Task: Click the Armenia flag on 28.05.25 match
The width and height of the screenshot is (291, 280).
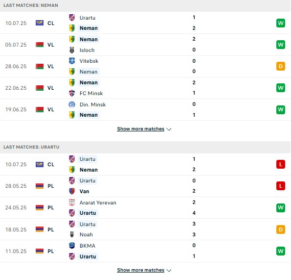Action: [x=40, y=186]
